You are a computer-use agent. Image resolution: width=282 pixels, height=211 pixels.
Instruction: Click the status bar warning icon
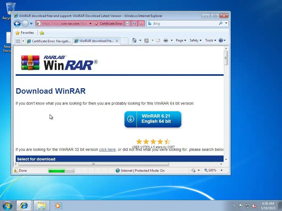[16, 170]
